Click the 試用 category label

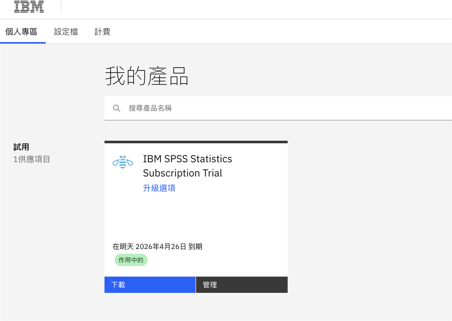[21, 147]
